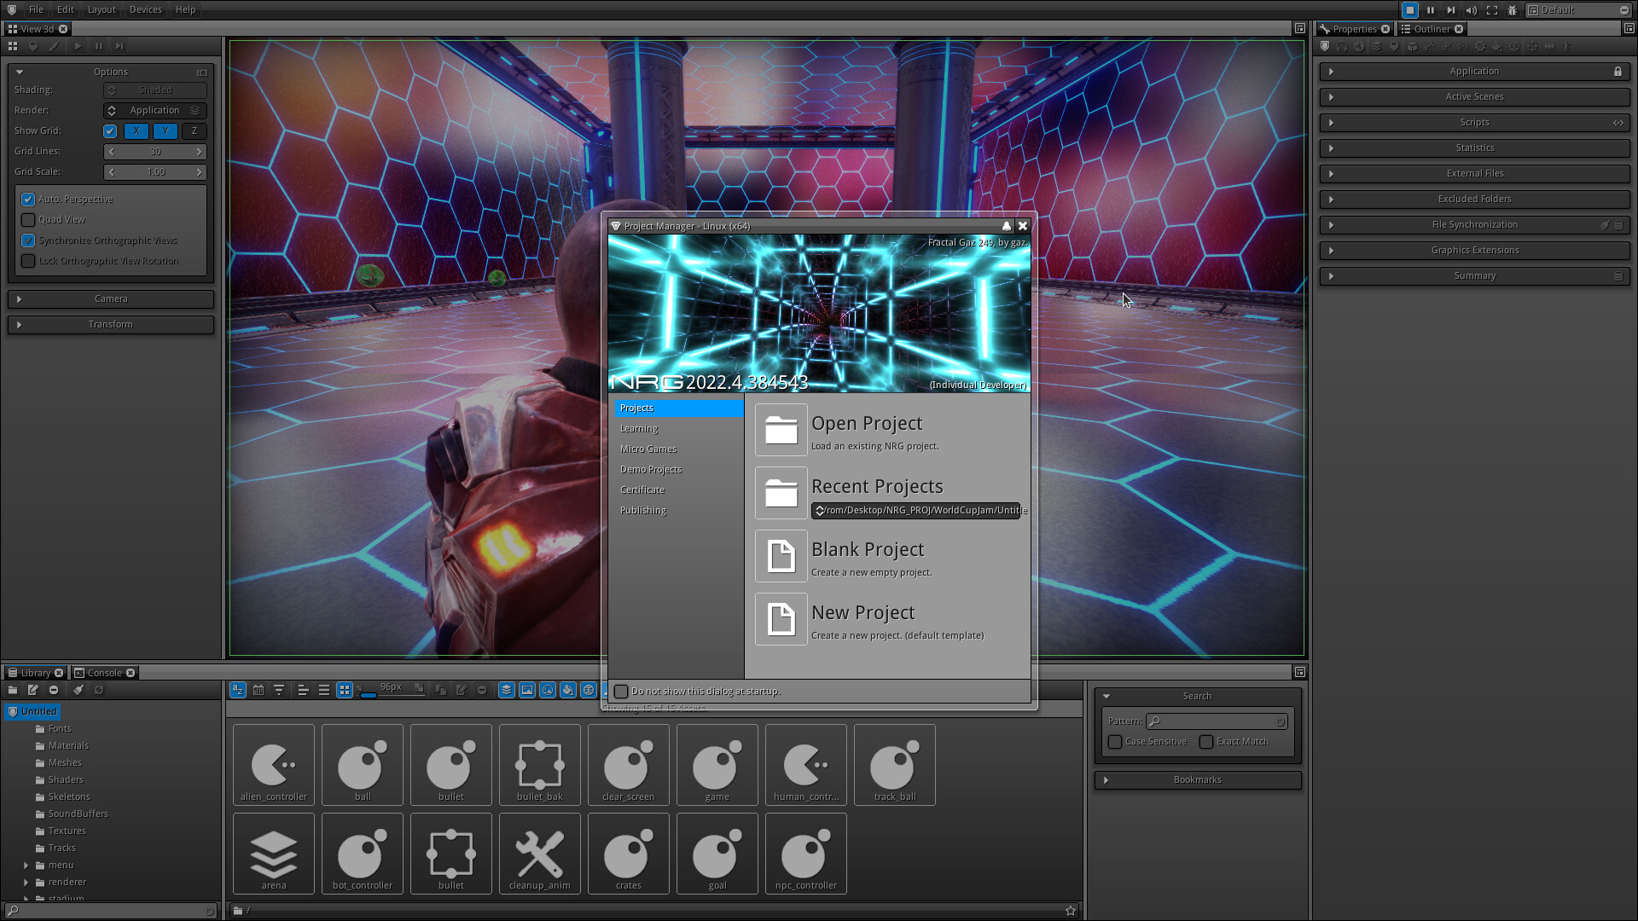Click the calendar sort-by-date icon
The image size is (1638, 921).
click(x=258, y=690)
